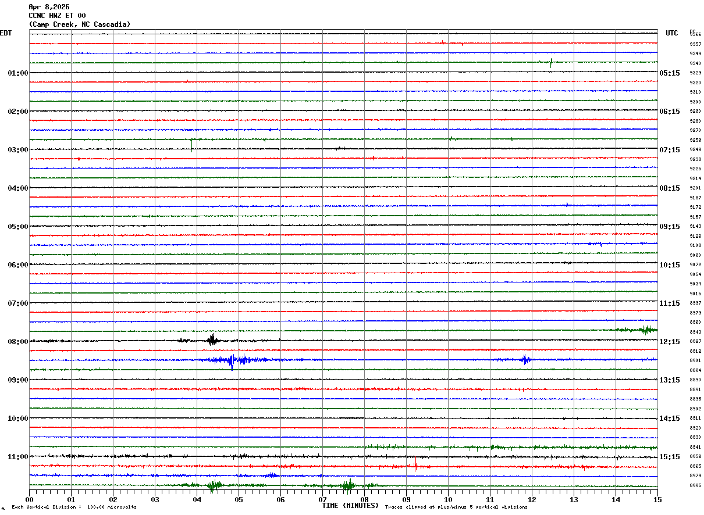Click the 11:15 UTC time label
The image size is (704, 515).
[x=670, y=303]
